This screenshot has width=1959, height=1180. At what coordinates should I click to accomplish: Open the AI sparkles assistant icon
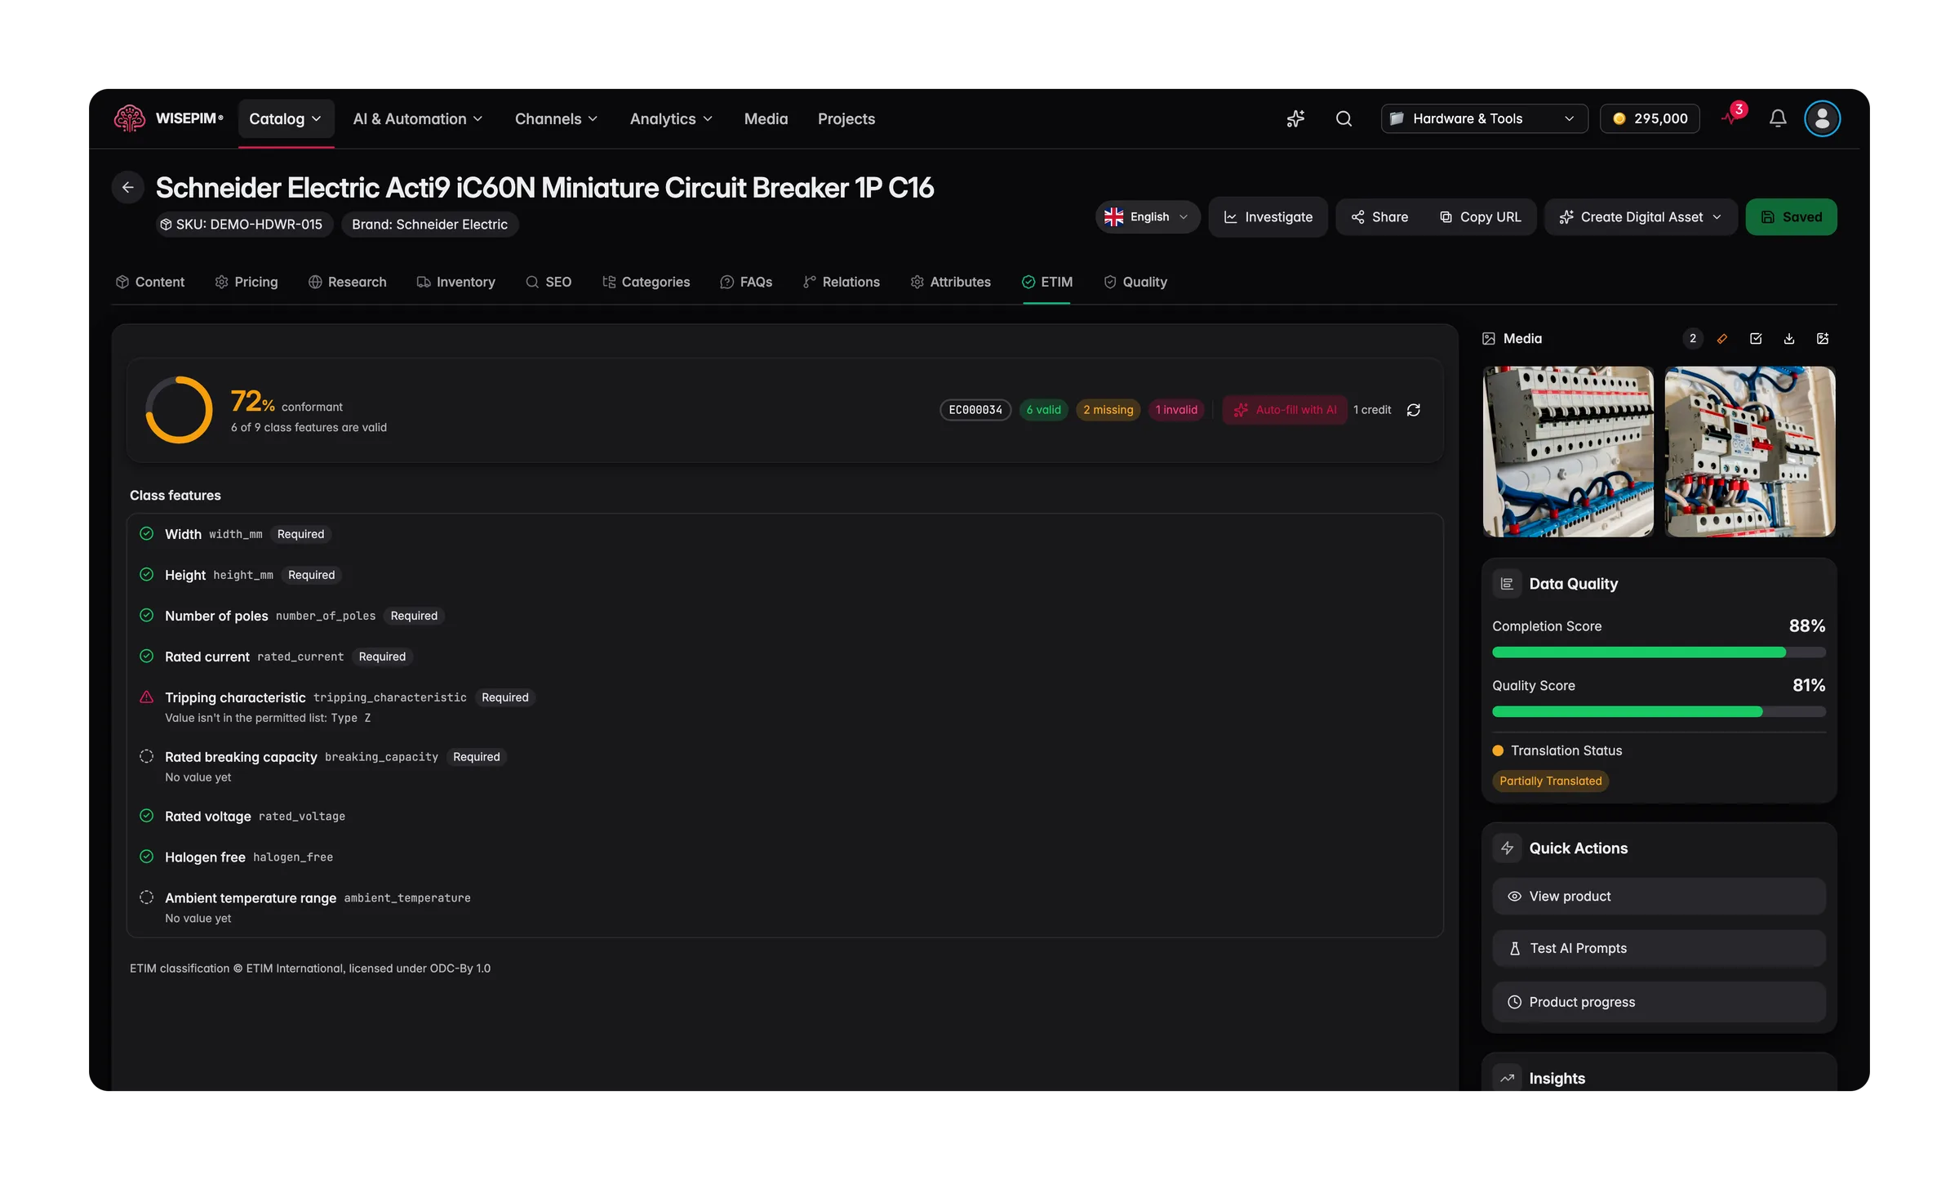pos(1295,118)
